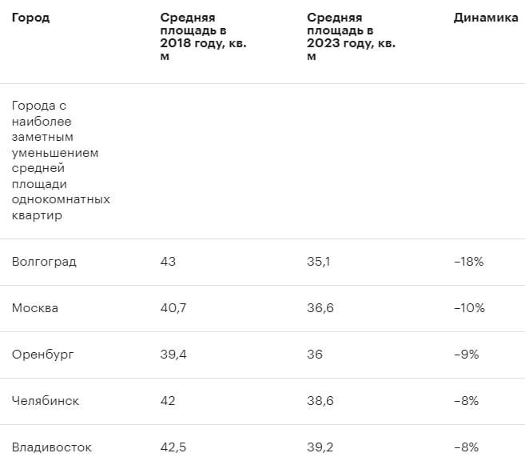Select the section text about однокомнатных квартир
Viewport: 525px width, 465px height.
tap(61, 160)
